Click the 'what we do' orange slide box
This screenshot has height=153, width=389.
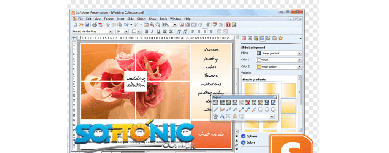click(211, 134)
